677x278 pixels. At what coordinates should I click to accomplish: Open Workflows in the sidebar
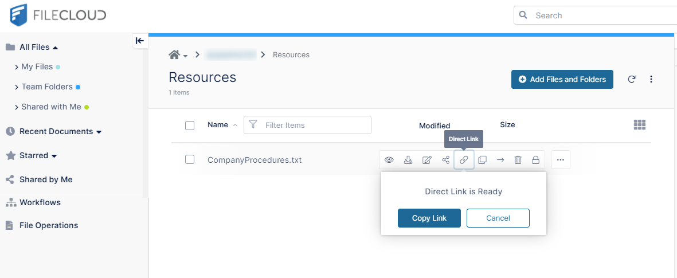(x=40, y=202)
